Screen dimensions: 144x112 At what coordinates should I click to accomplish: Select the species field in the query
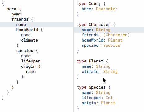(x=25, y=51)
